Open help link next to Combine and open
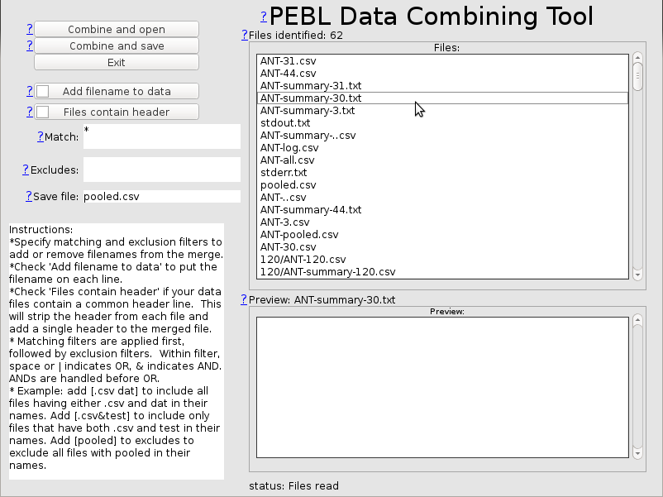663x497 pixels. (x=30, y=29)
